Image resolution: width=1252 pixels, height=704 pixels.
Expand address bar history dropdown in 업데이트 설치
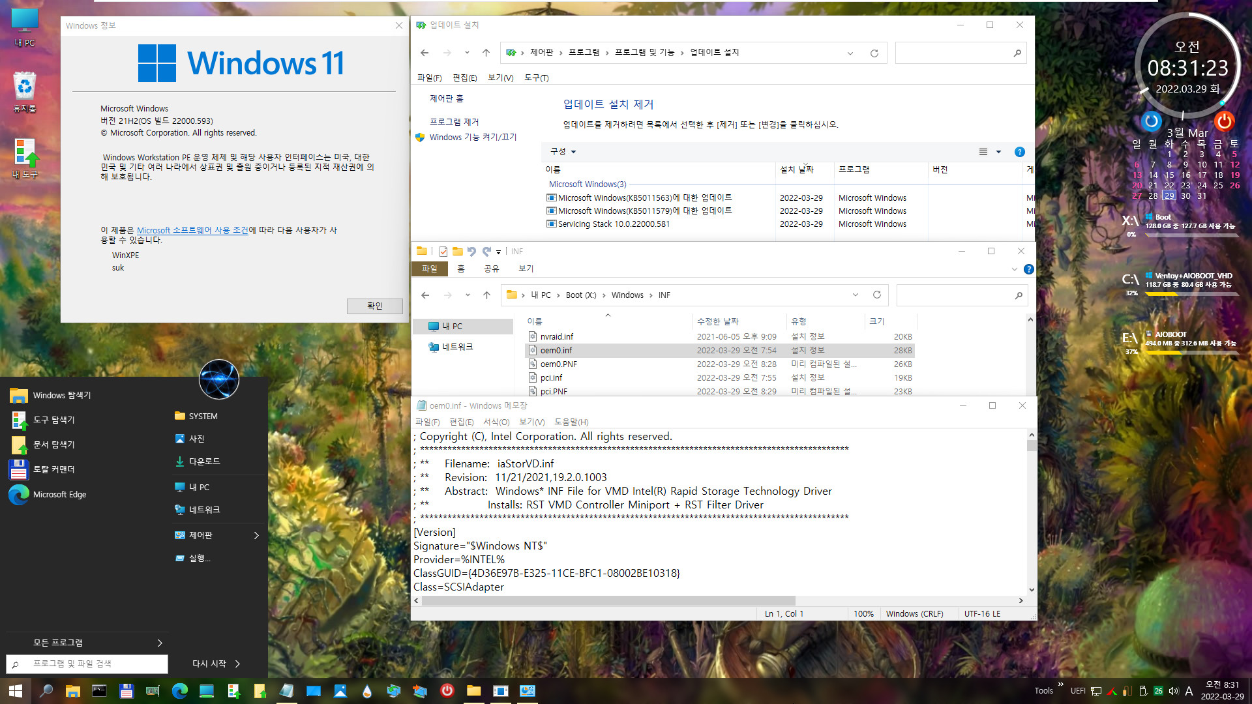click(850, 53)
